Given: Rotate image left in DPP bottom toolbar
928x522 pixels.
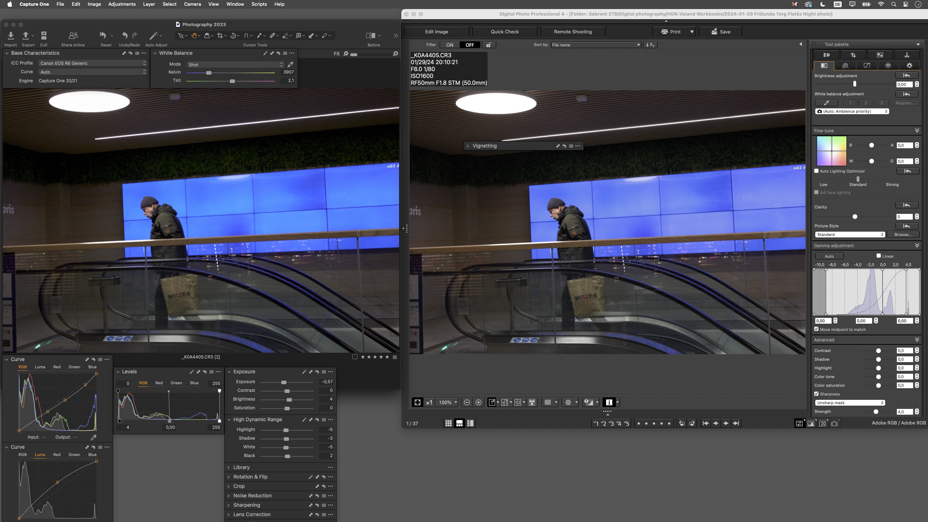Looking at the screenshot, I should (681, 423).
